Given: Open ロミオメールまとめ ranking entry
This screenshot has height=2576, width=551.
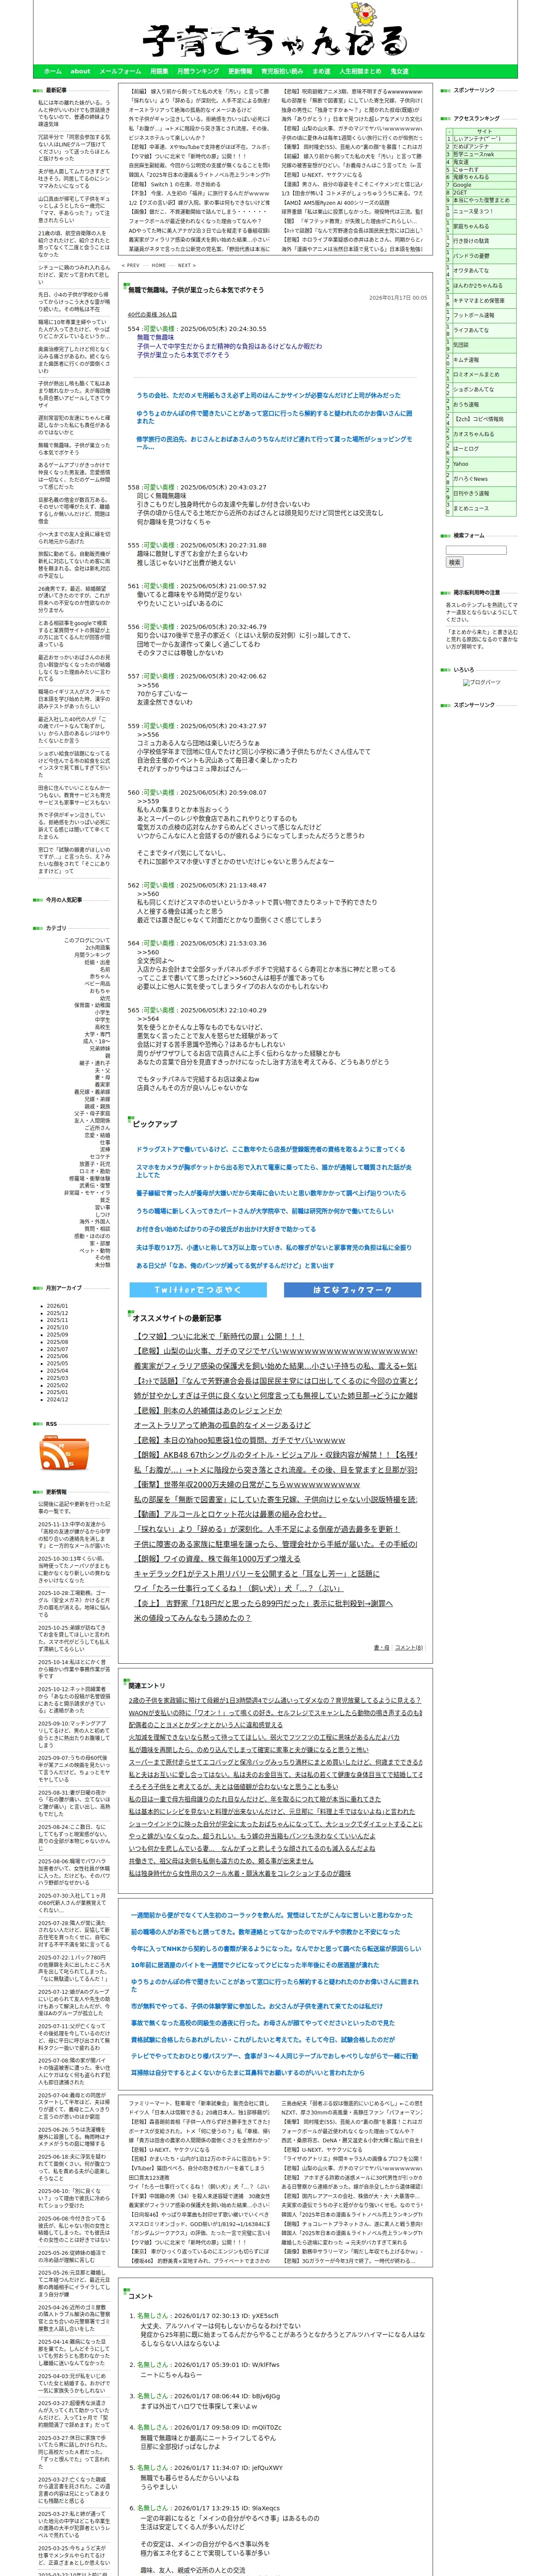Looking at the screenshot, I should [475, 374].
